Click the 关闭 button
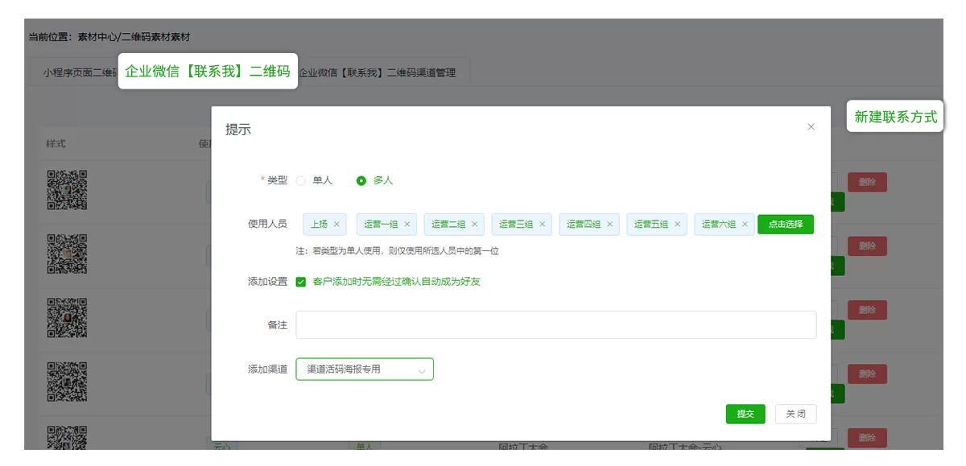The width and height of the screenshot is (966, 466). (x=795, y=414)
